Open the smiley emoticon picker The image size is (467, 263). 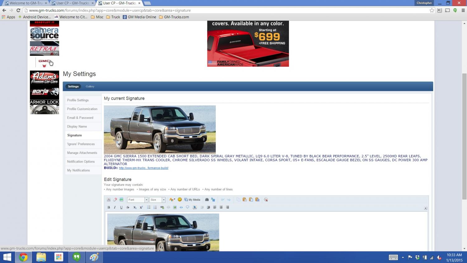tap(180, 200)
